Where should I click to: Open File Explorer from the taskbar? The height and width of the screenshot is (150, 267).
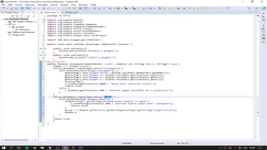click(x=42, y=148)
